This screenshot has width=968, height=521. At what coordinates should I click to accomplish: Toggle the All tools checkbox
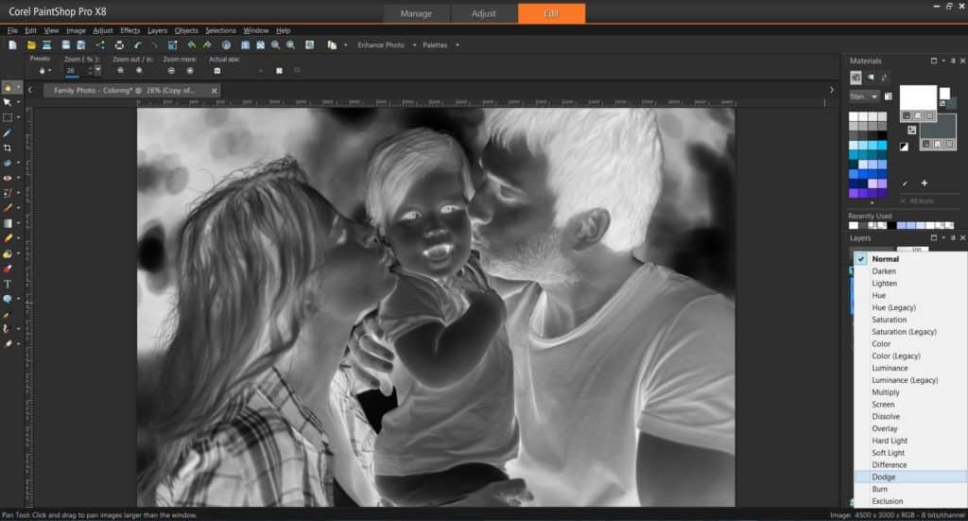904,200
